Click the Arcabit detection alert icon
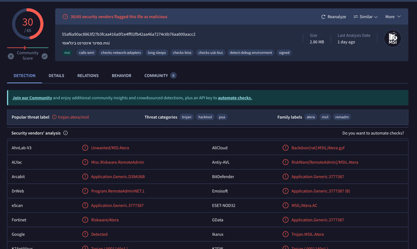Screen dimensions: 417x249 pos(85,177)
